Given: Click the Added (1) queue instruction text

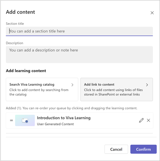Looking at the screenshot, I should click(x=71, y=108).
